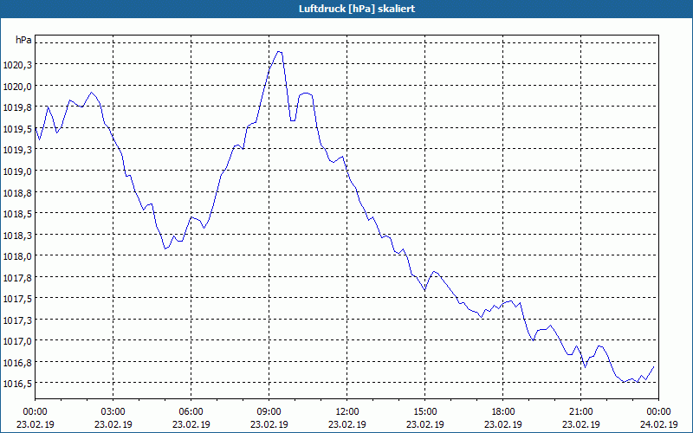Select the 1017,3 y-axis value
Image resolution: width=693 pixels, height=433 pixels.
click(17, 320)
